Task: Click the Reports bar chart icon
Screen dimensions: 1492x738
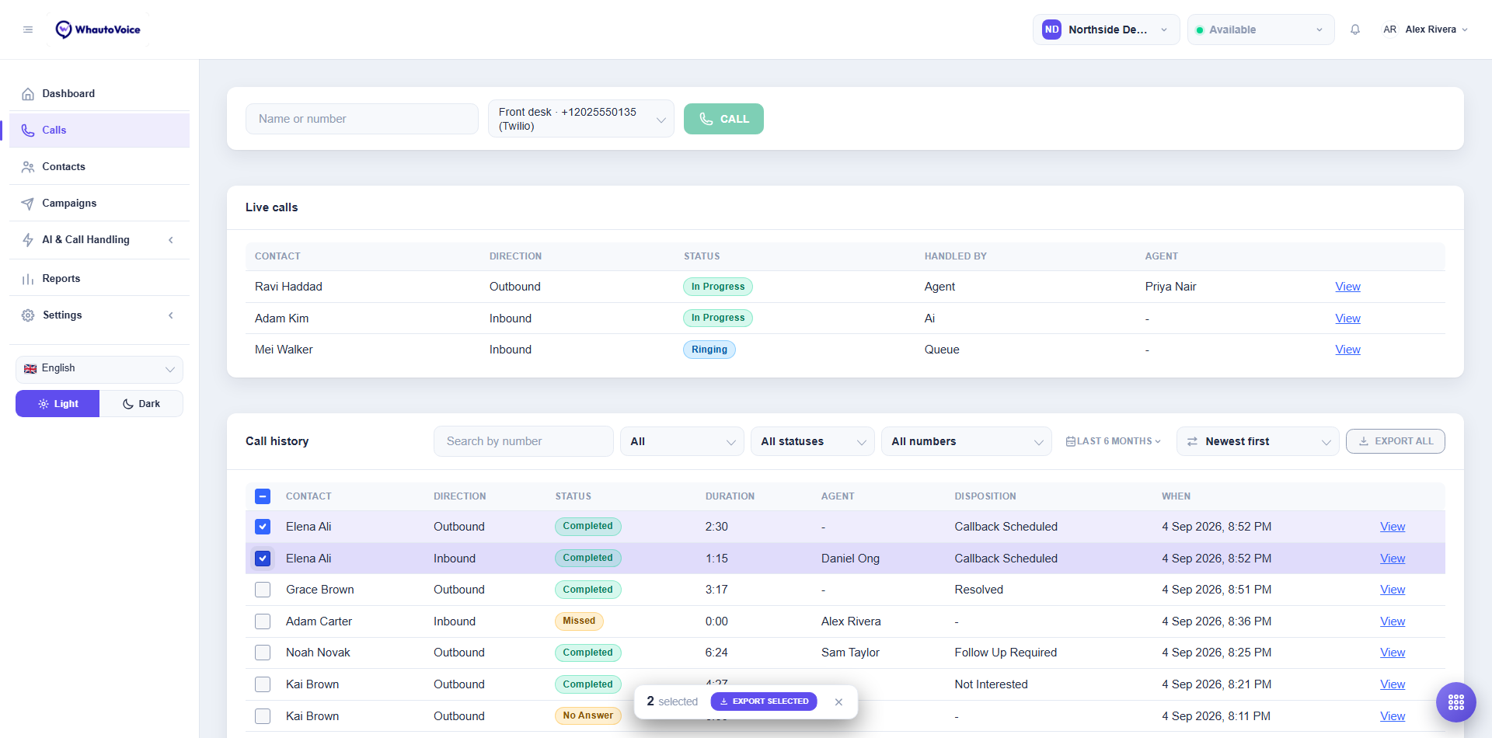Action: coord(28,279)
